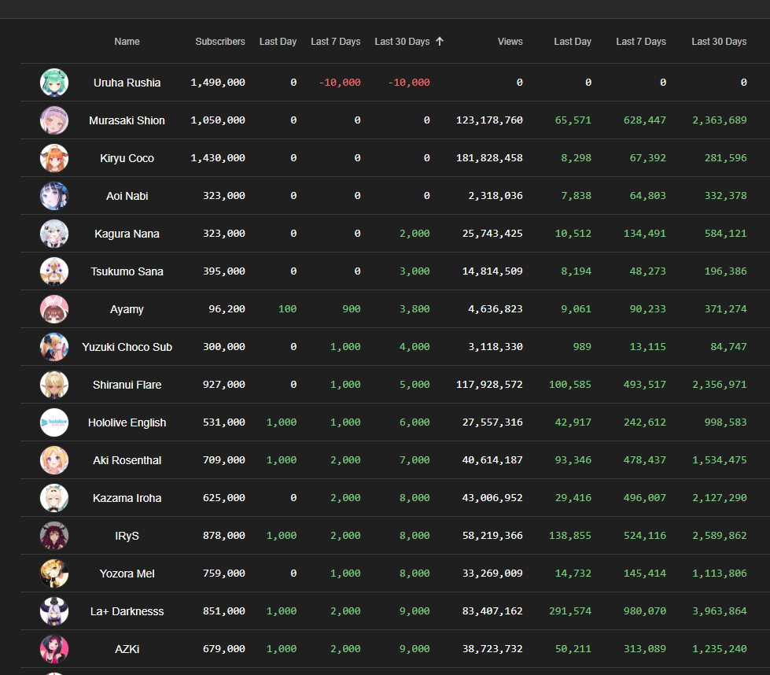
Task: Sort by the Name column header
Action: click(127, 42)
